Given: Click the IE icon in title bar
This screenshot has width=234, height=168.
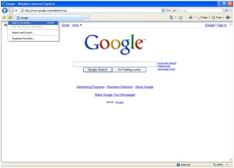Looking at the screenshot, I should 3,4.
